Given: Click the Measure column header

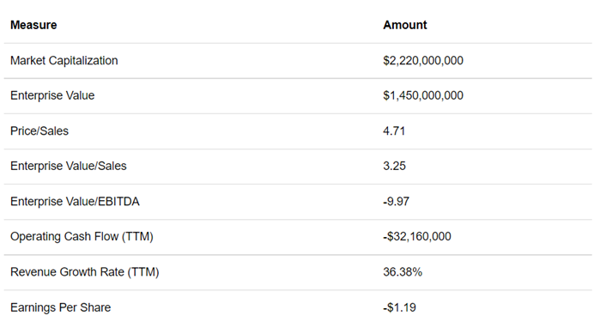Looking at the screenshot, I should pos(33,25).
